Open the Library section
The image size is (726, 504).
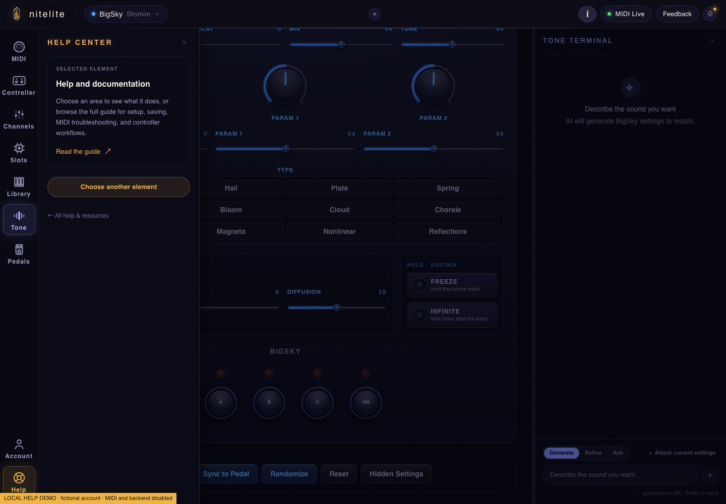pyautogui.click(x=19, y=186)
